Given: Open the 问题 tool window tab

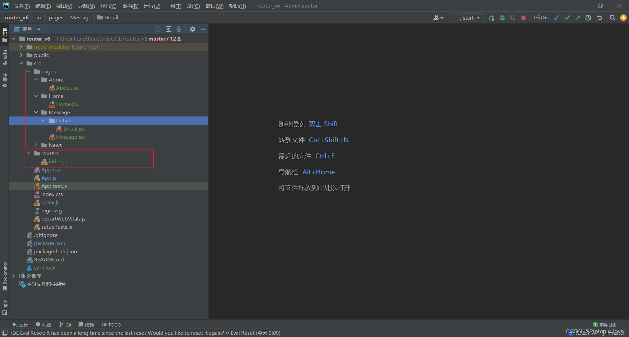Looking at the screenshot, I should click(x=43, y=325).
